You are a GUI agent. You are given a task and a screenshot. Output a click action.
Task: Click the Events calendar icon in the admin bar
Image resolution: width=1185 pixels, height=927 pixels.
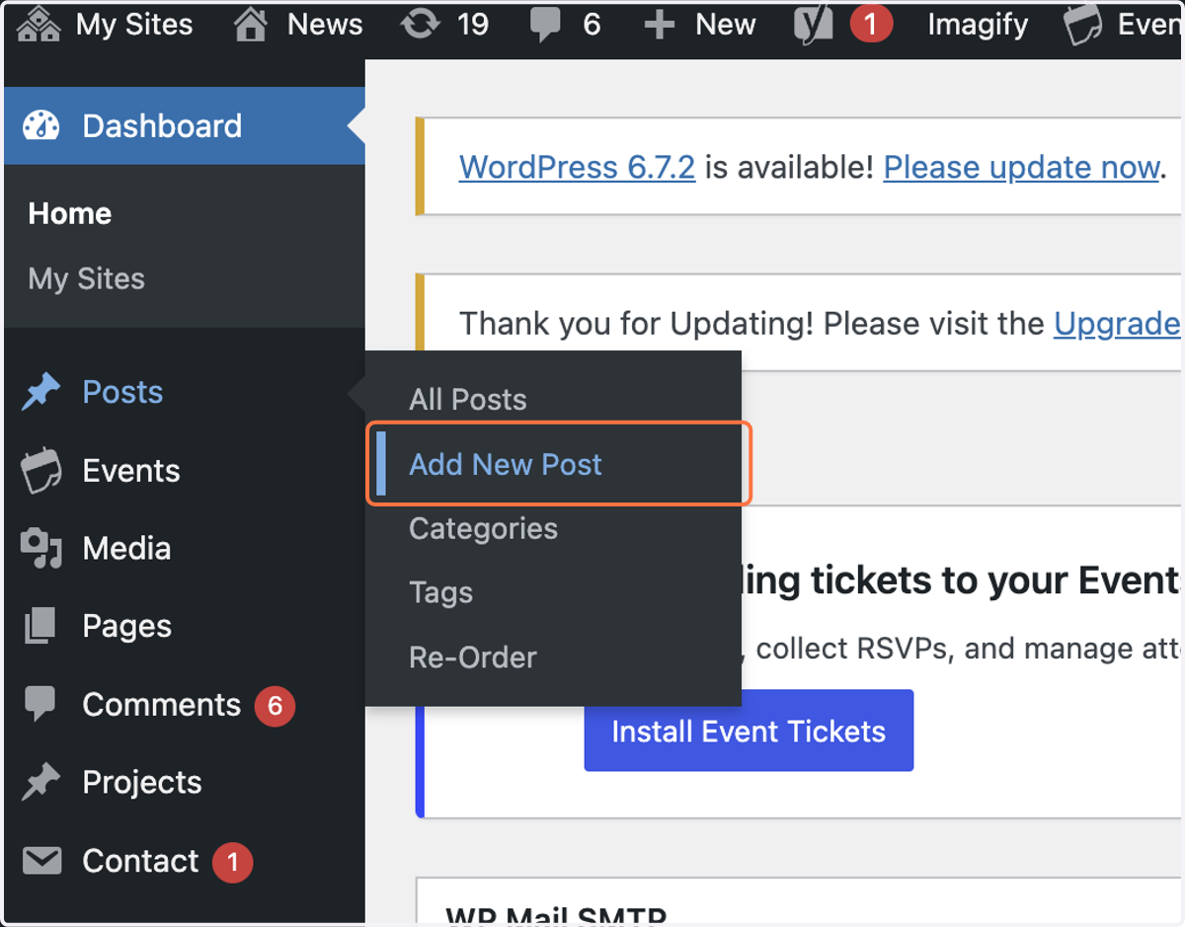point(1082,25)
